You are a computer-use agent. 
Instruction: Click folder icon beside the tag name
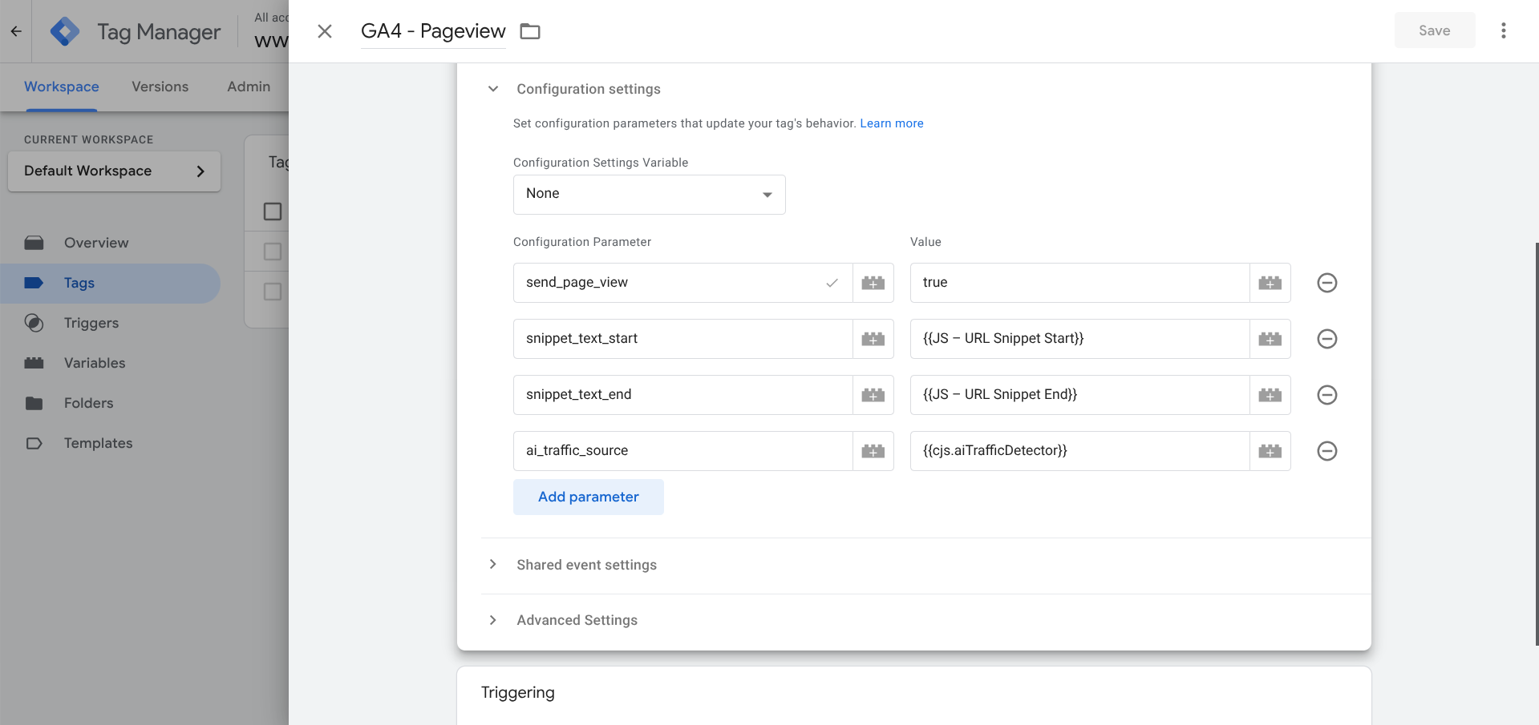tap(530, 31)
